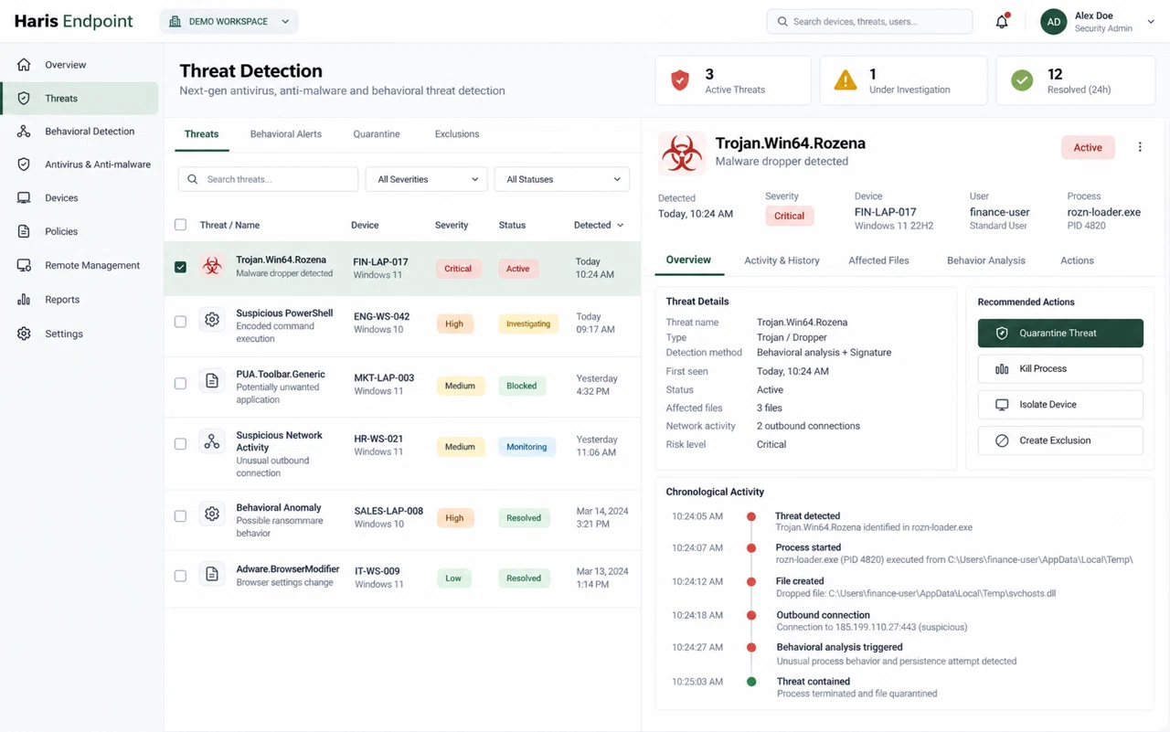Check the Suspicious Network Activity row checkbox

[x=180, y=444]
